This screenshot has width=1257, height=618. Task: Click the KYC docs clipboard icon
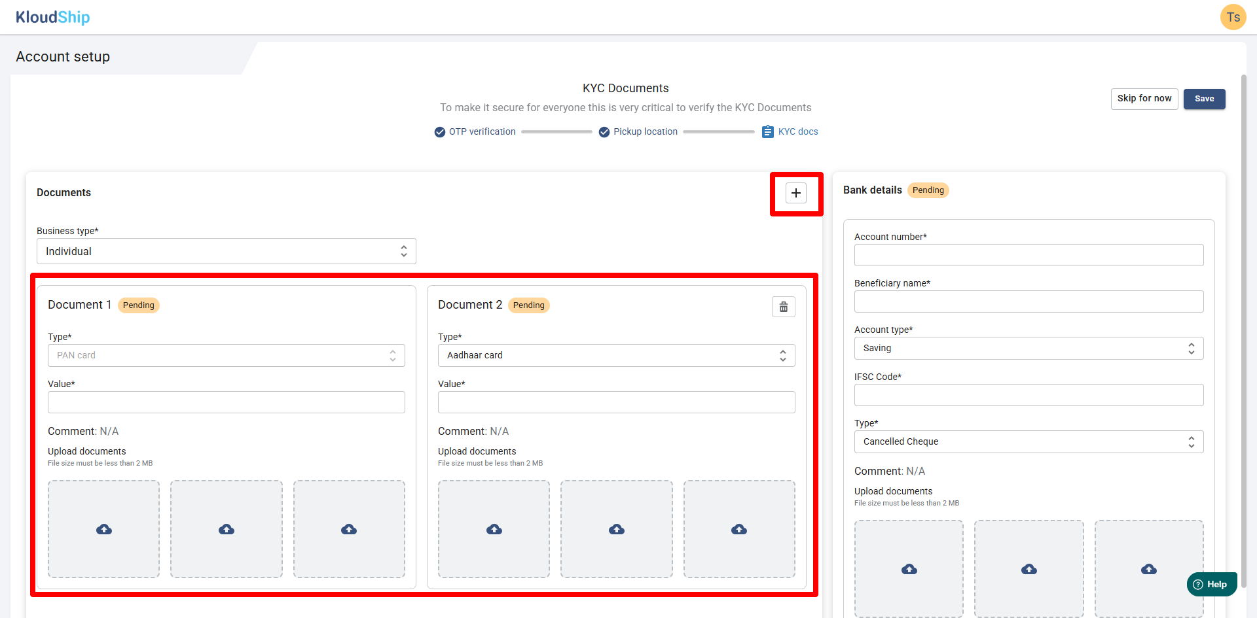click(768, 132)
